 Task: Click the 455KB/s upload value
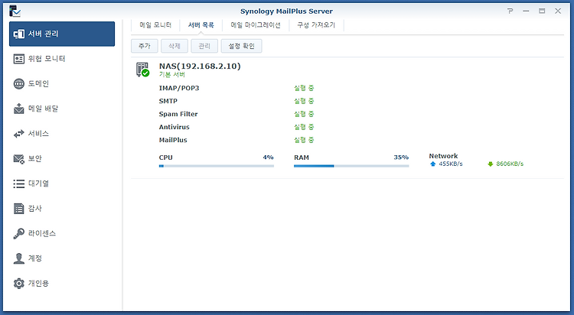[451, 164]
